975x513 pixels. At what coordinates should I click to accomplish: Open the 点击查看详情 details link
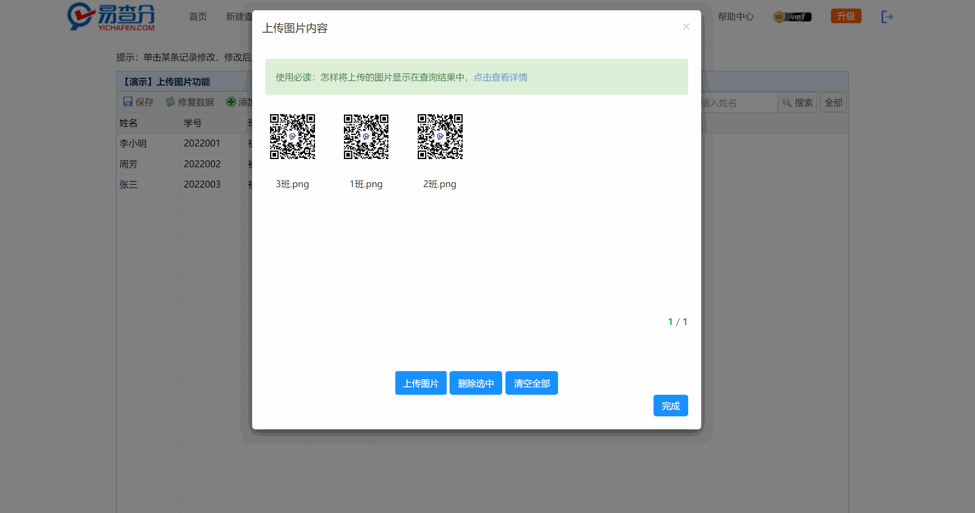tap(500, 77)
